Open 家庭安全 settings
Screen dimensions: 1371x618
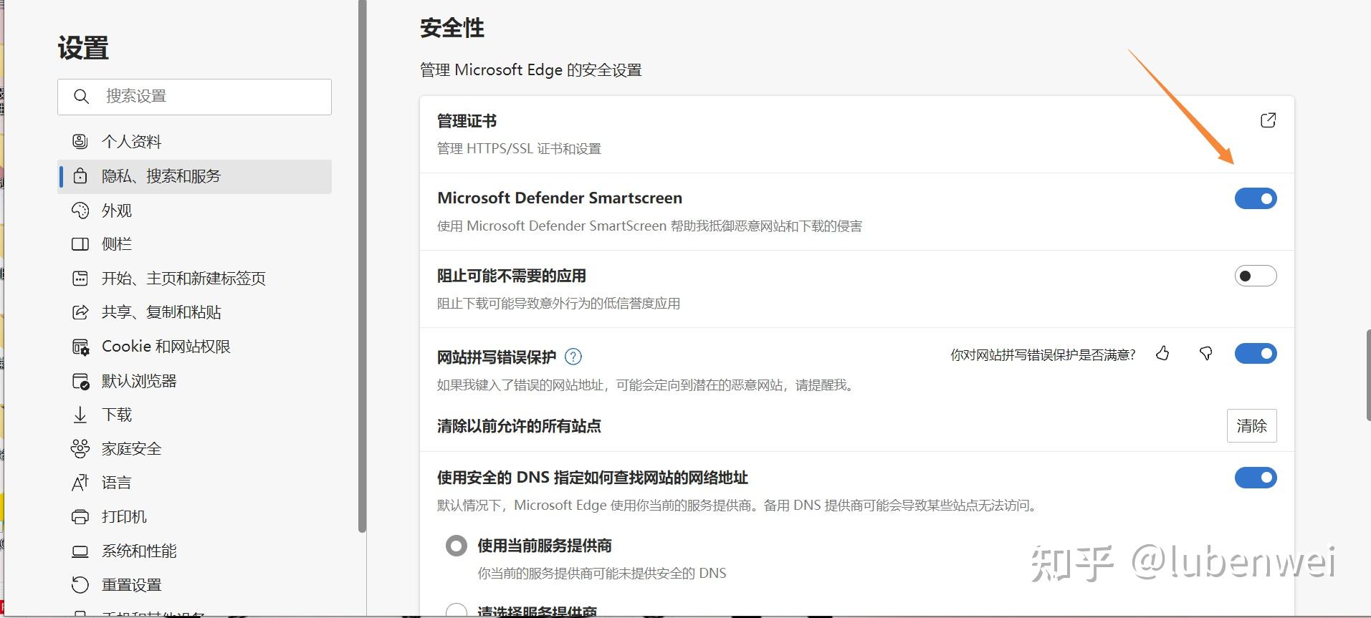(x=195, y=448)
